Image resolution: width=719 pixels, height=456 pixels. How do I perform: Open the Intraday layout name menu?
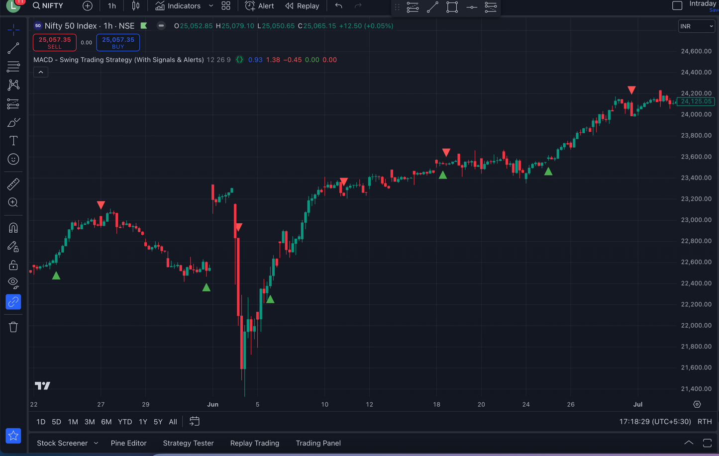[703, 4]
